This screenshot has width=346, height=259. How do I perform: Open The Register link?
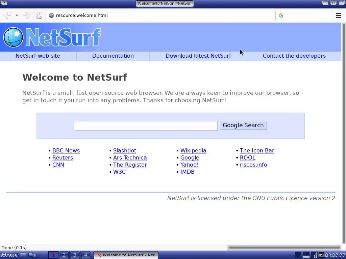click(130, 165)
